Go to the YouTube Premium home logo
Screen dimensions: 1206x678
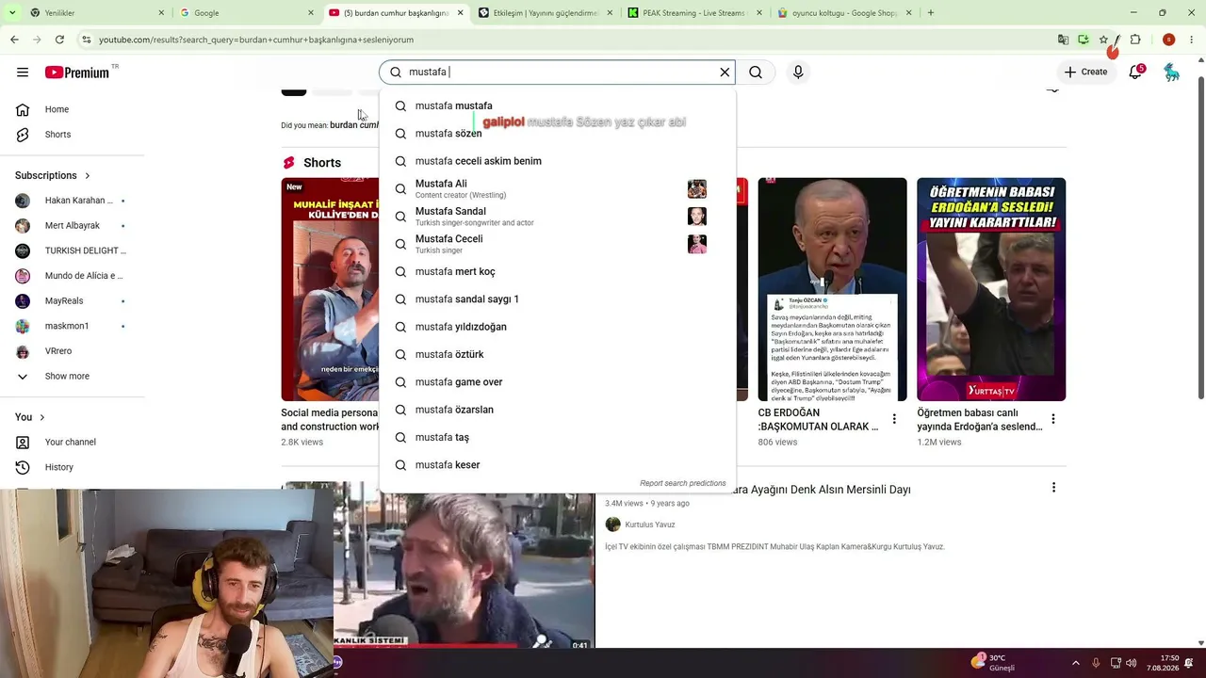pyautogui.click(x=77, y=73)
